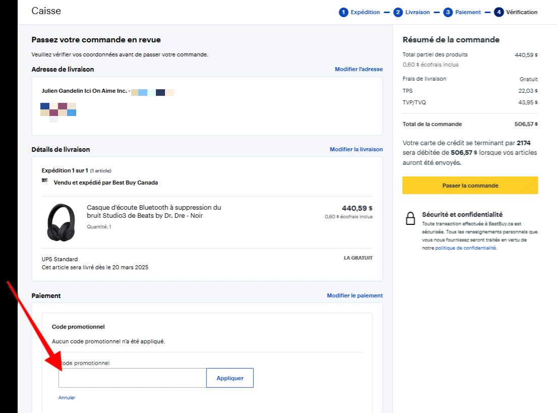Click the step 1 Expédition circle icon

tap(343, 13)
